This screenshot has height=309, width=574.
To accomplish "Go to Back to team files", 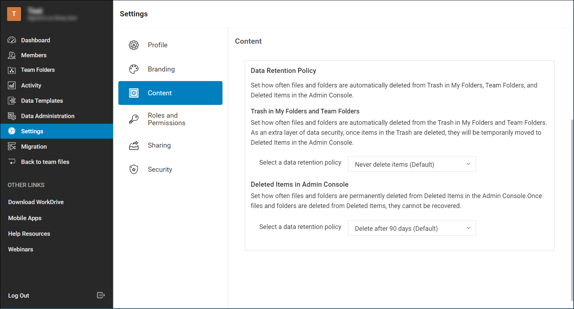I will coord(45,162).
